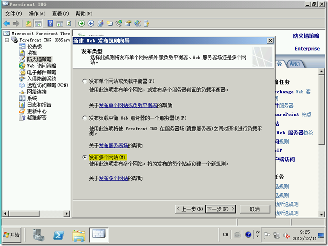Click the Up one level folder icon
This screenshot has height=246, width=328.
pyautogui.click(x=28, y=23)
